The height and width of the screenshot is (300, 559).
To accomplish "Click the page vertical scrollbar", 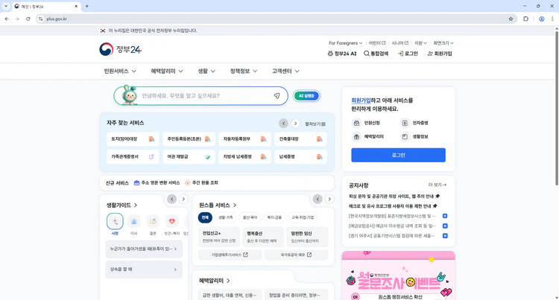I will tap(557, 106).
